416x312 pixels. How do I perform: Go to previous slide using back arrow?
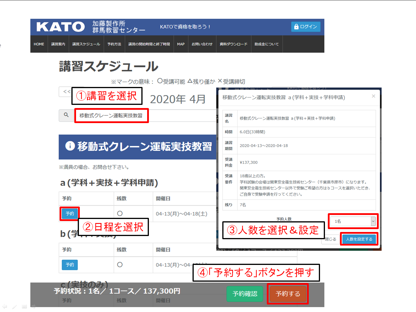click(5, 307)
